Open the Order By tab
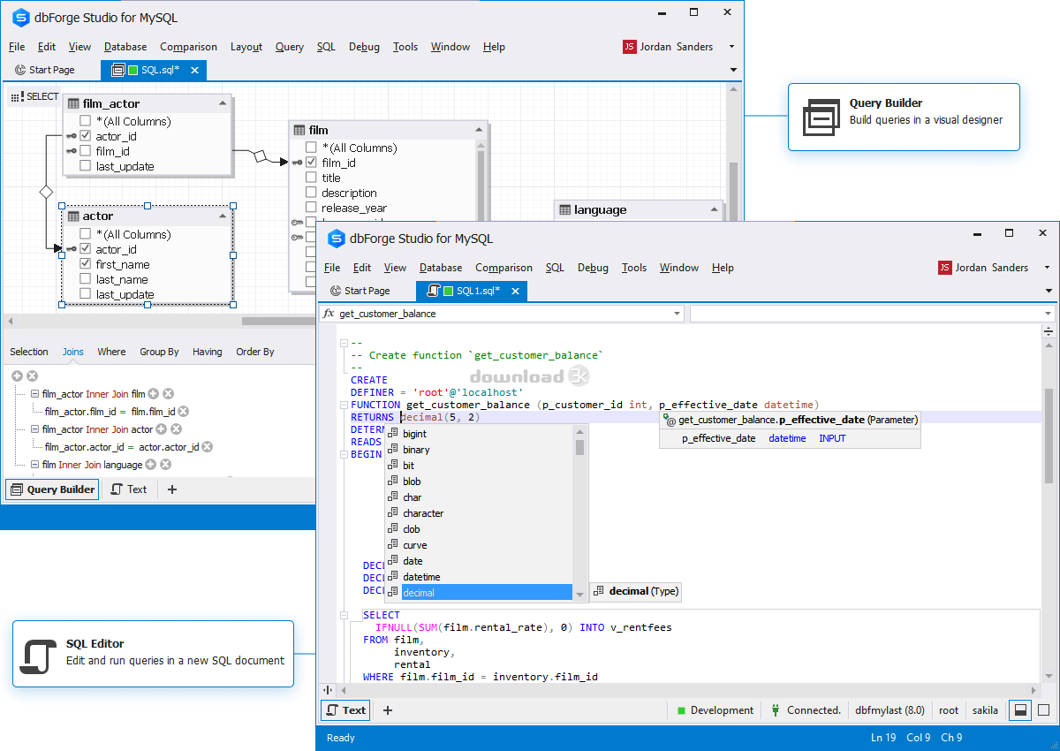This screenshot has width=1060, height=751. point(255,352)
